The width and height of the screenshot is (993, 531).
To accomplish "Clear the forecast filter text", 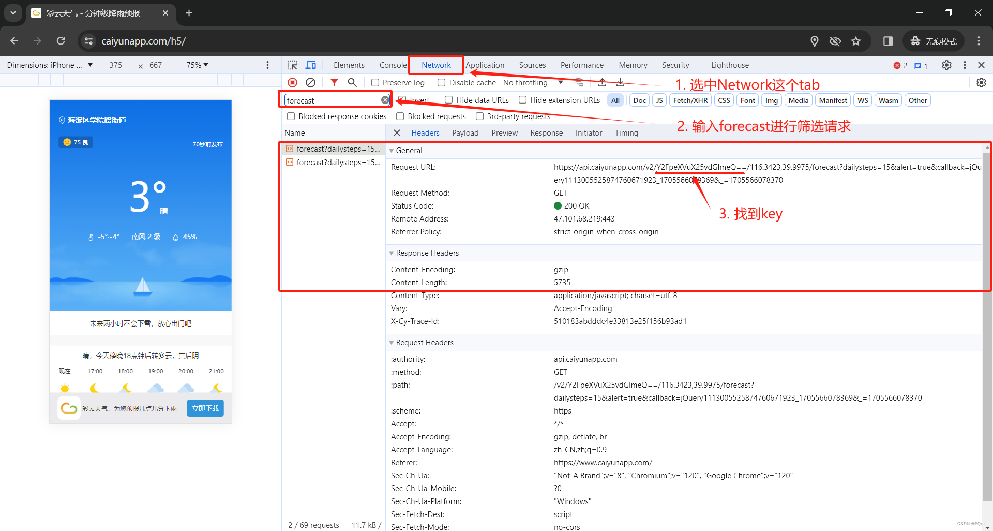I will pyautogui.click(x=385, y=100).
